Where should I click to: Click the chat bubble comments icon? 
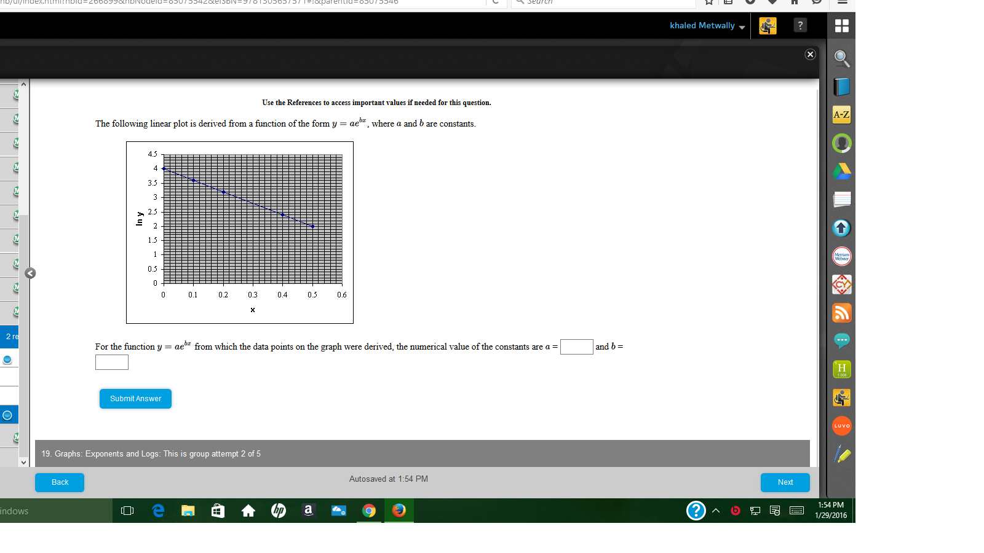click(841, 340)
